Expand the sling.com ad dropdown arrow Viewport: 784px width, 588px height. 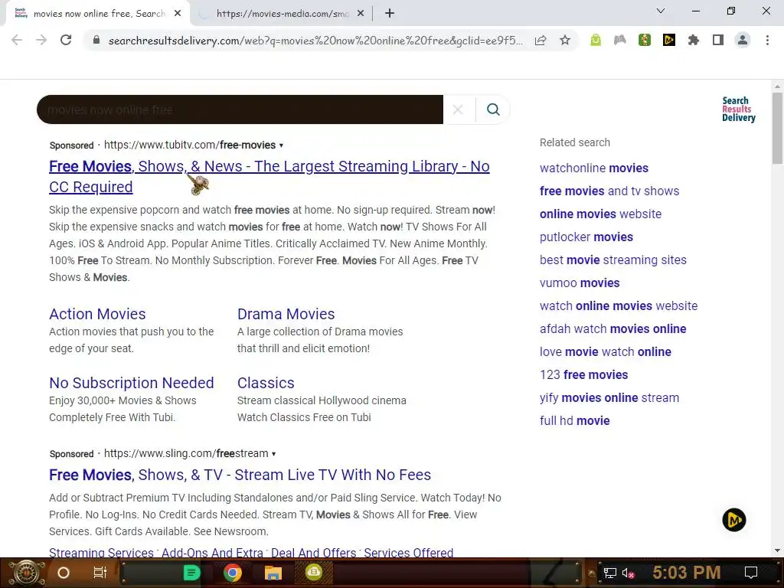273,454
